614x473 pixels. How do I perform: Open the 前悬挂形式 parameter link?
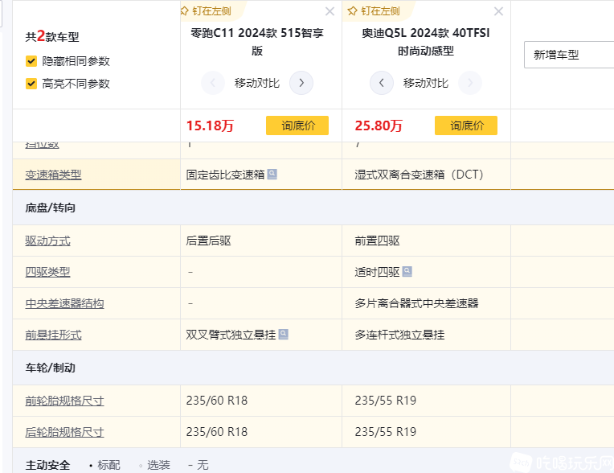(x=53, y=335)
